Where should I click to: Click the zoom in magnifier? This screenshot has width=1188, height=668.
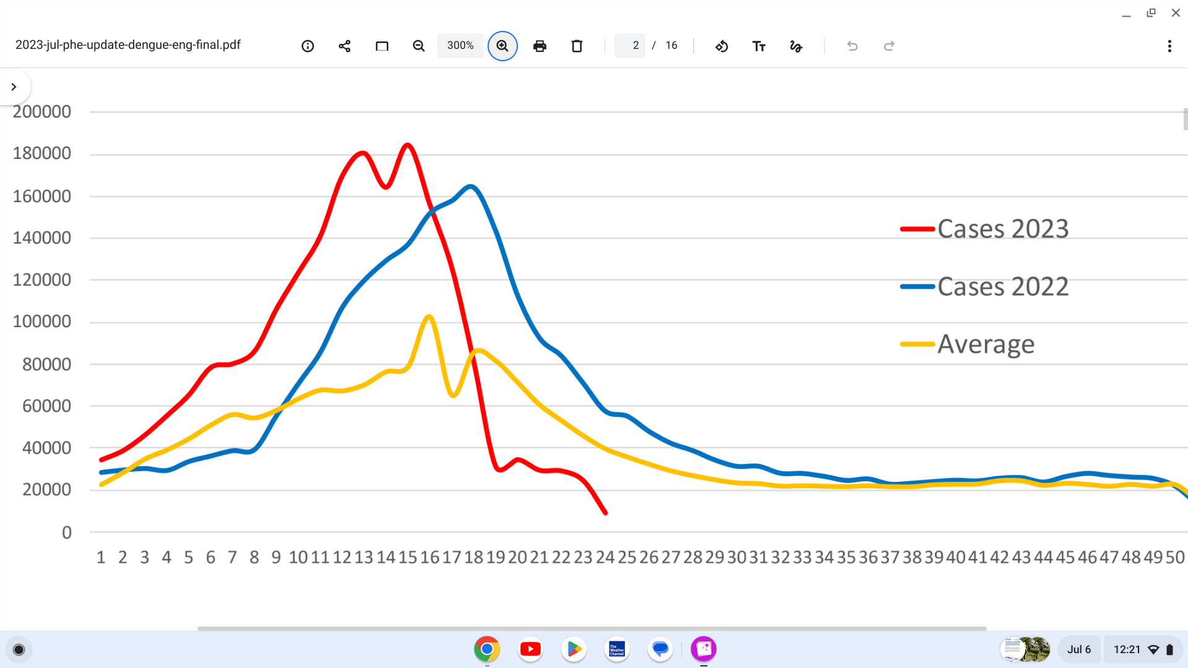(502, 46)
